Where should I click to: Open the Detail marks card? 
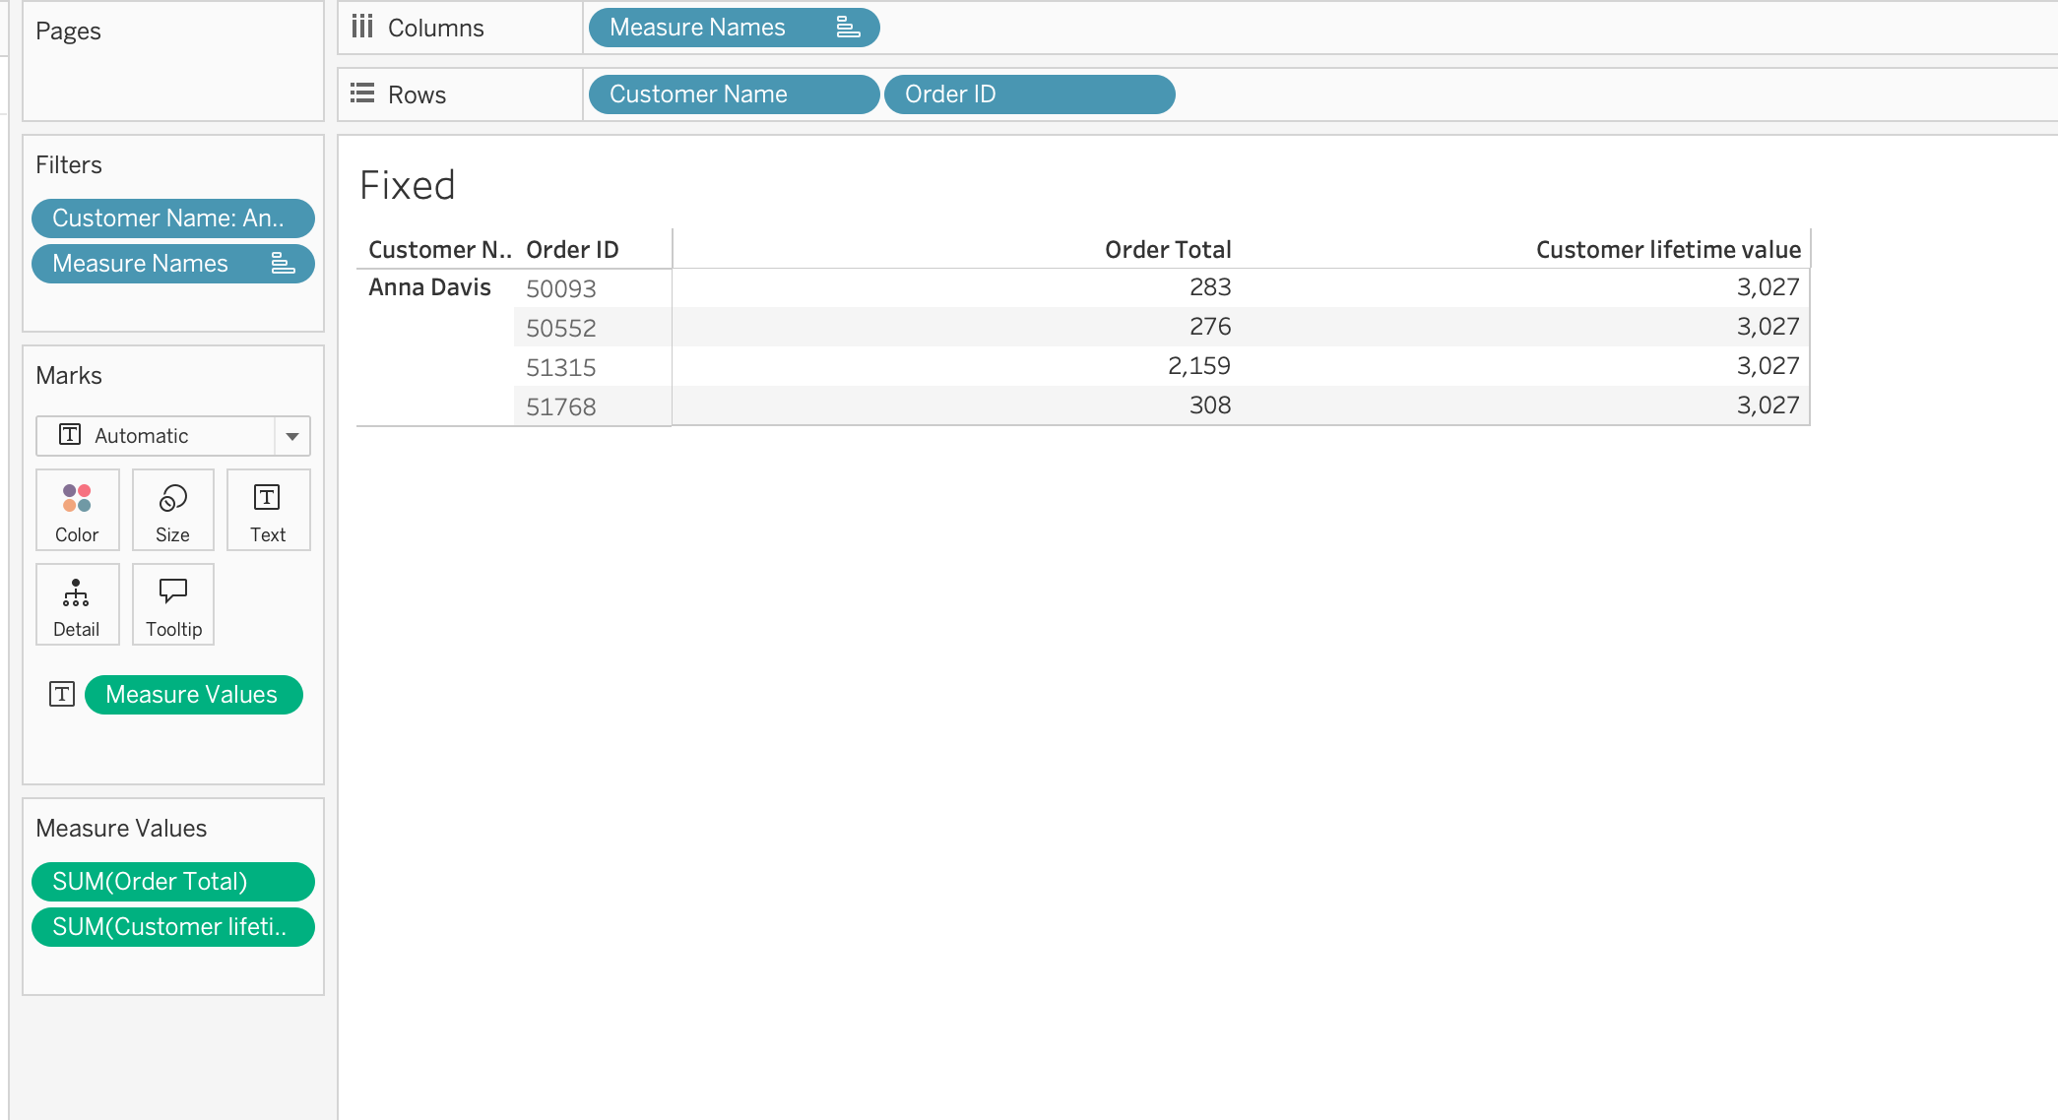coord(77,604)
